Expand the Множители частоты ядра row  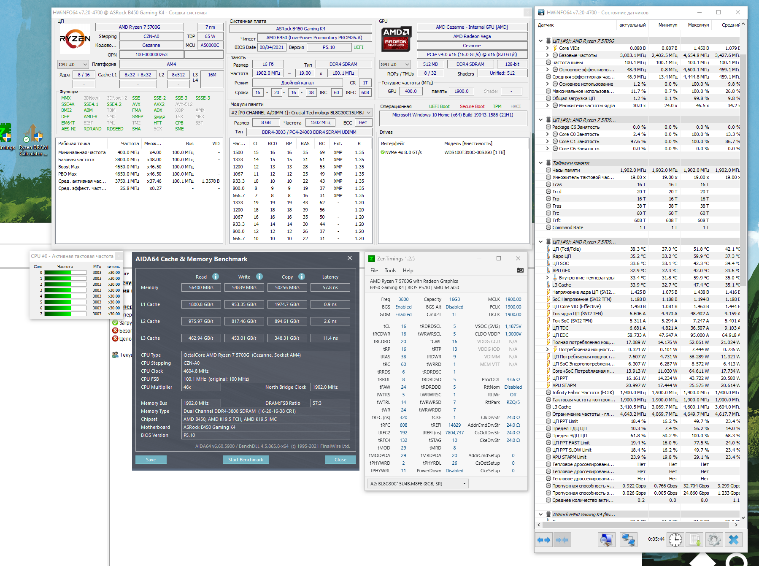tap(548, 106)
